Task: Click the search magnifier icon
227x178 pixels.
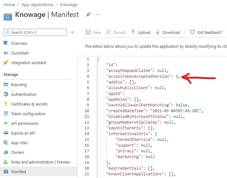Action: pos(7,32)
